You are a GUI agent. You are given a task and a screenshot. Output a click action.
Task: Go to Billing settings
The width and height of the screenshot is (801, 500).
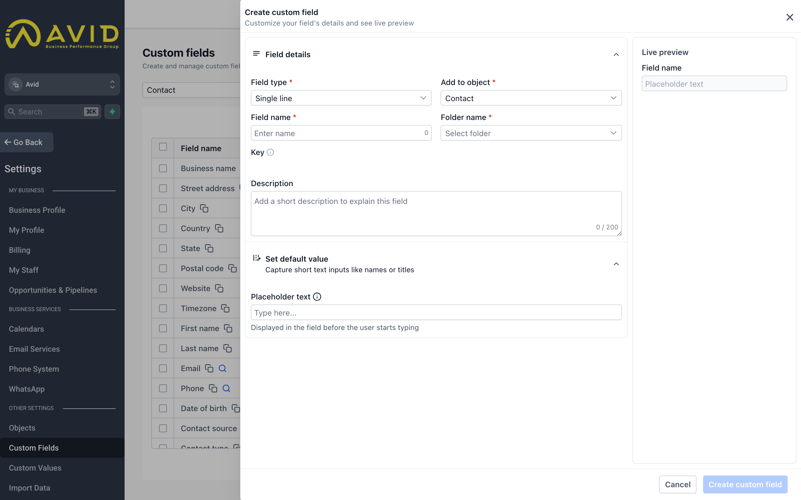19,250
